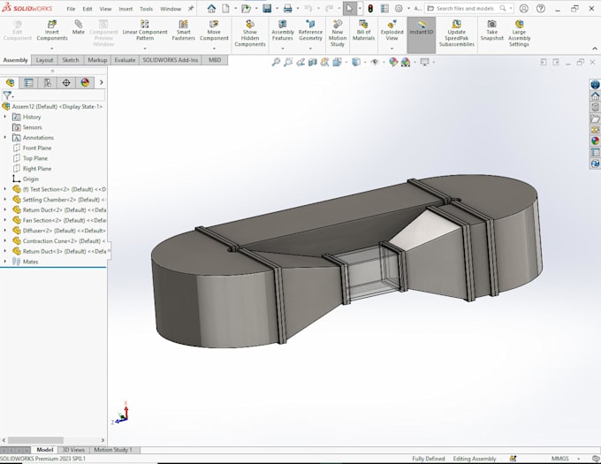Open the File menu
The width and height of the screenshot is (601, 464).
pos(71,9)
